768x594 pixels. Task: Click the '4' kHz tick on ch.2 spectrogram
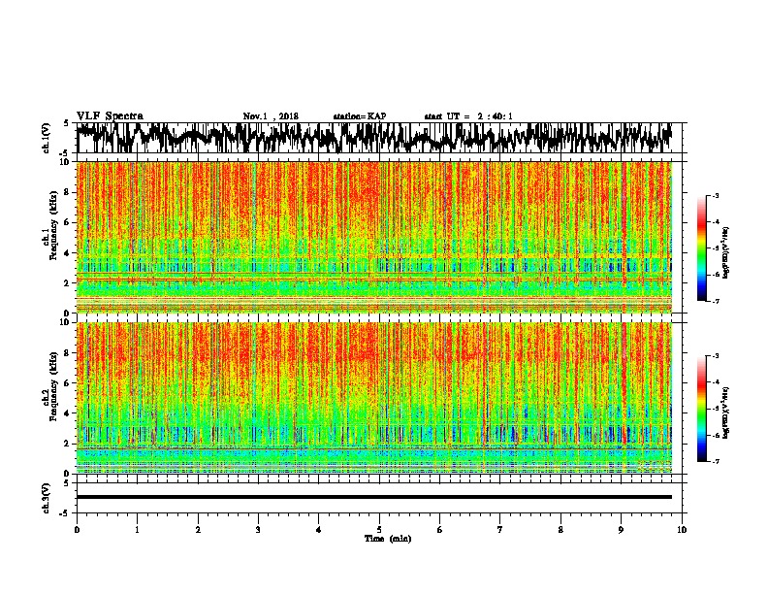[69, 413]
